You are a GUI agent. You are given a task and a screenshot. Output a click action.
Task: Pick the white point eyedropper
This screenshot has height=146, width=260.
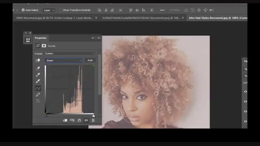point(38,81)
